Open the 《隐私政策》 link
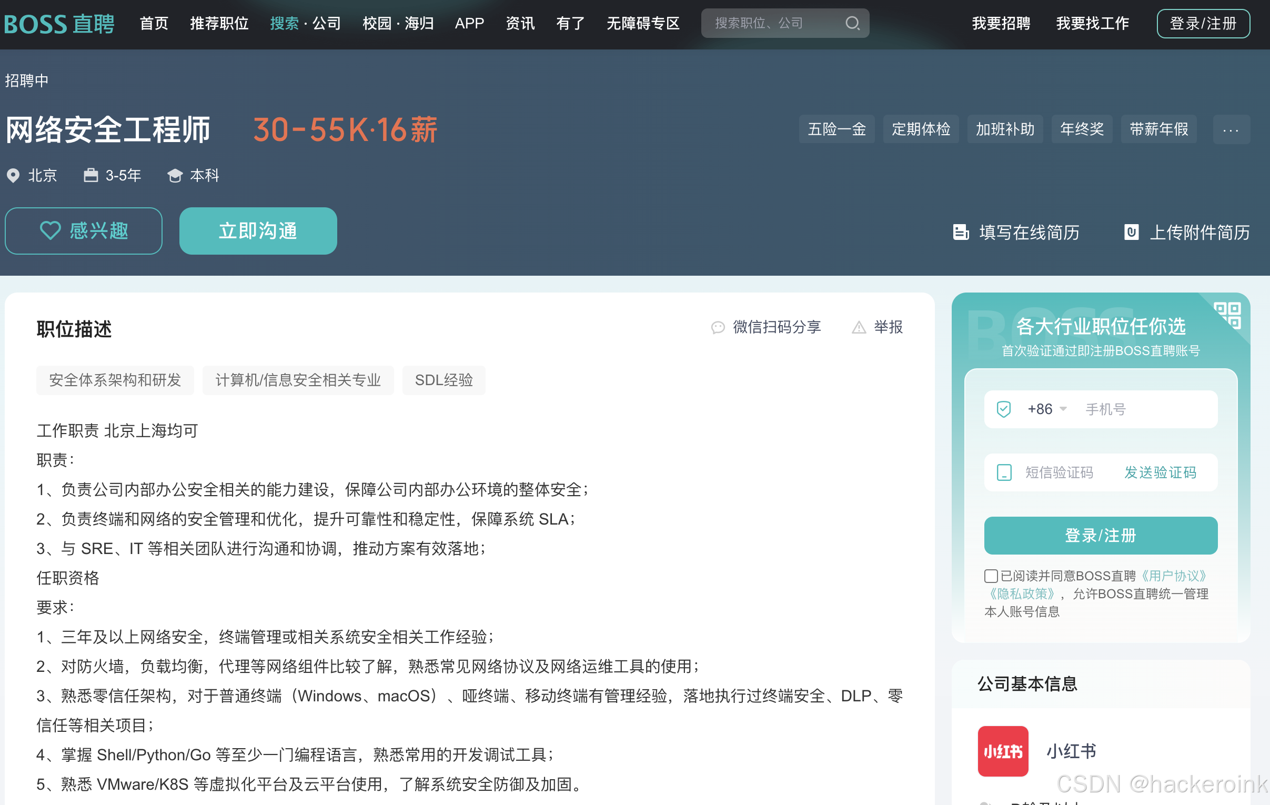The image size is (1270, 805). click(1022, 594)
